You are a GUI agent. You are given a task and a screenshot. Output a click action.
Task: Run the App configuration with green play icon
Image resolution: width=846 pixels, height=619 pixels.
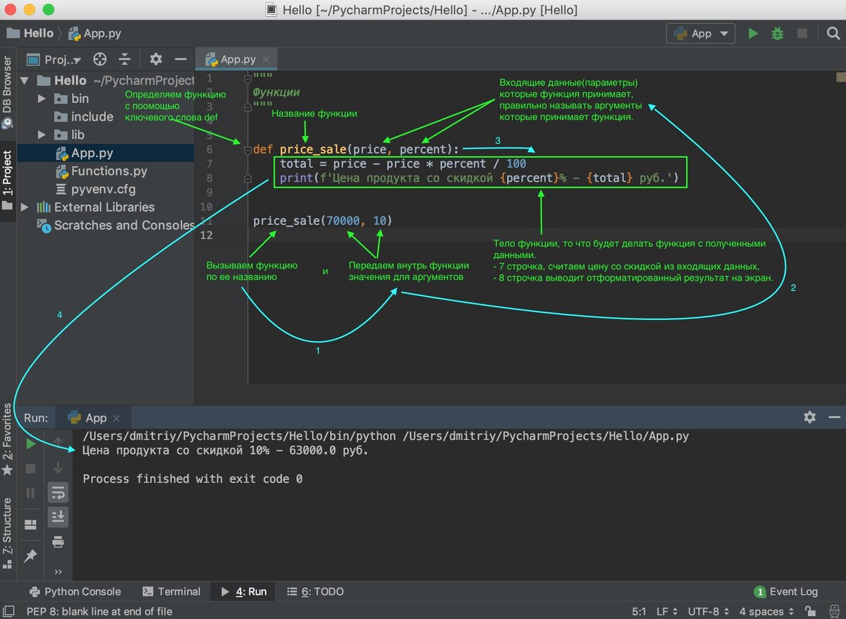(x=753, y=33)
